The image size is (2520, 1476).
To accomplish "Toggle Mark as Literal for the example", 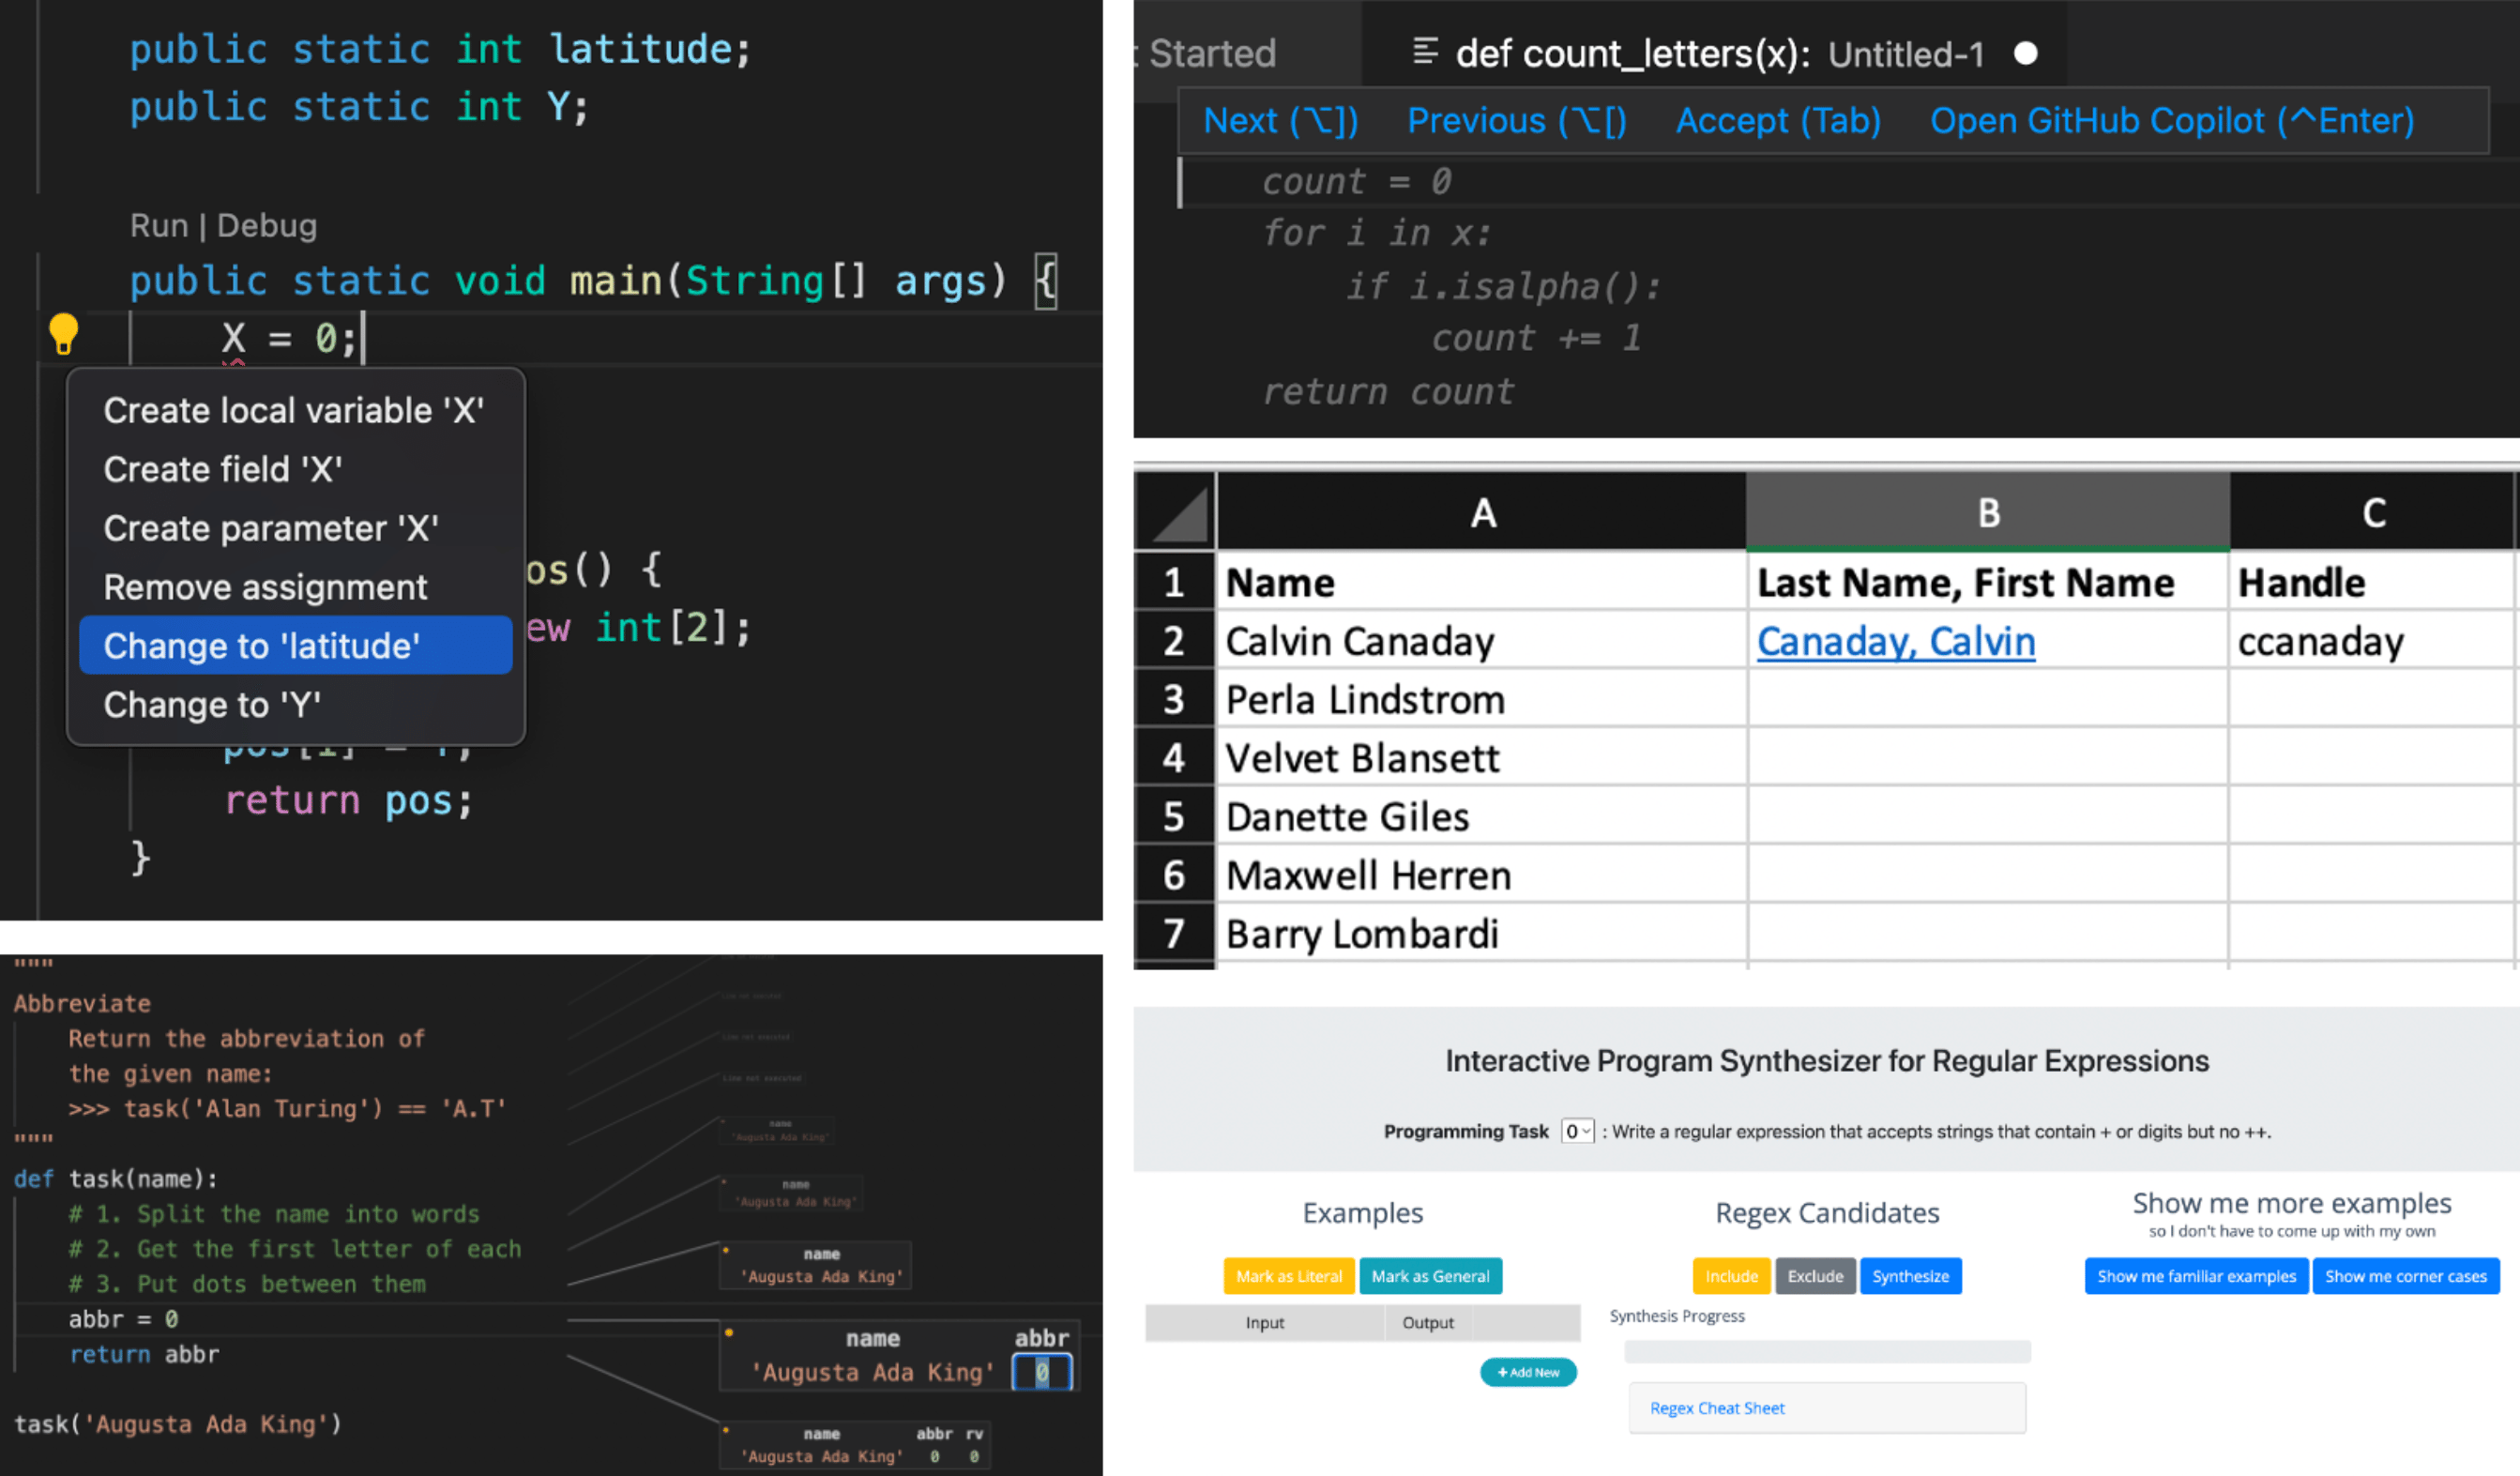I will (1288, 1275).
